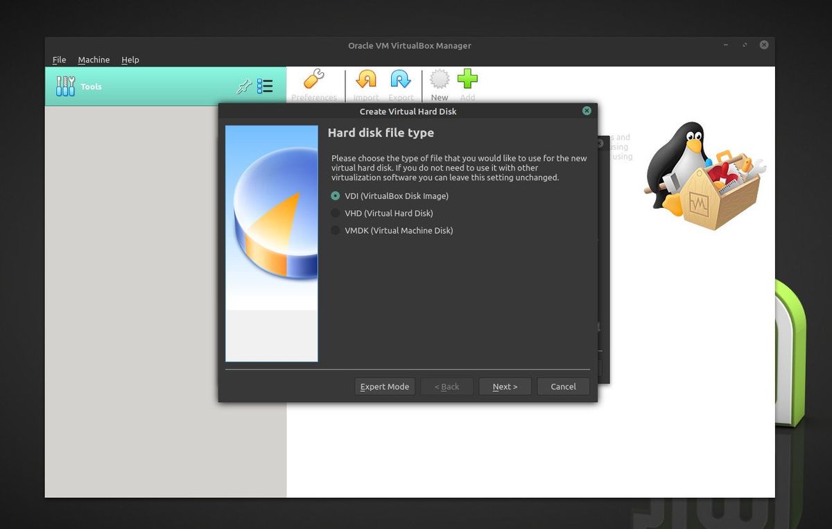Image resolution: width=832 pixels, height=529 pixels.
Task: Choose VHD Virtual Hard Disk format
Action: tap(335, 214)
